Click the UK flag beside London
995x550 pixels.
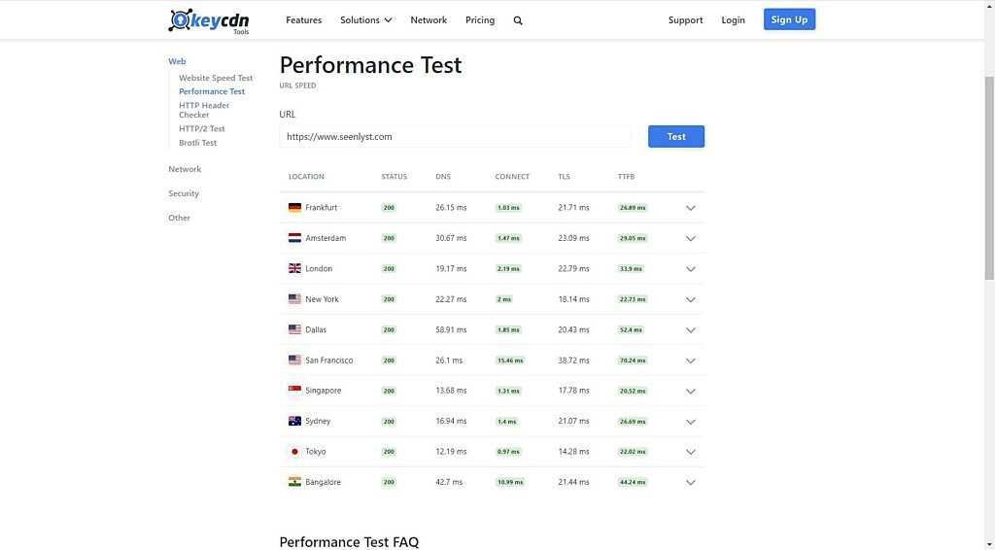click(294, 268)
